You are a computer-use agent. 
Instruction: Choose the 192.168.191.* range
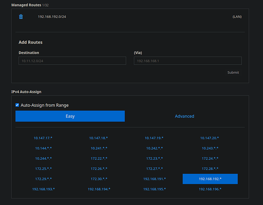[154, 179]
